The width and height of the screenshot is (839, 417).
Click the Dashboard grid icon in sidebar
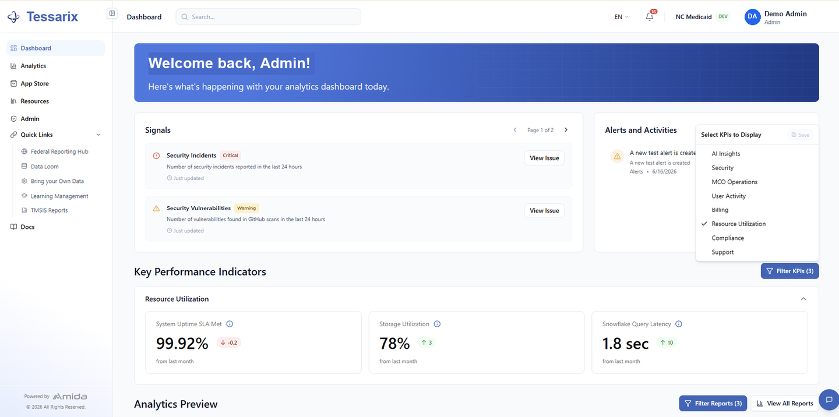tap(14, 48)
